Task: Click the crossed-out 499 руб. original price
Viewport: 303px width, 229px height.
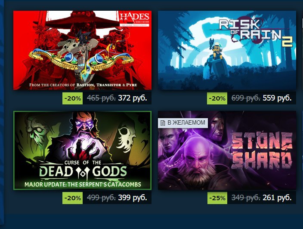Action: point(101,198)
